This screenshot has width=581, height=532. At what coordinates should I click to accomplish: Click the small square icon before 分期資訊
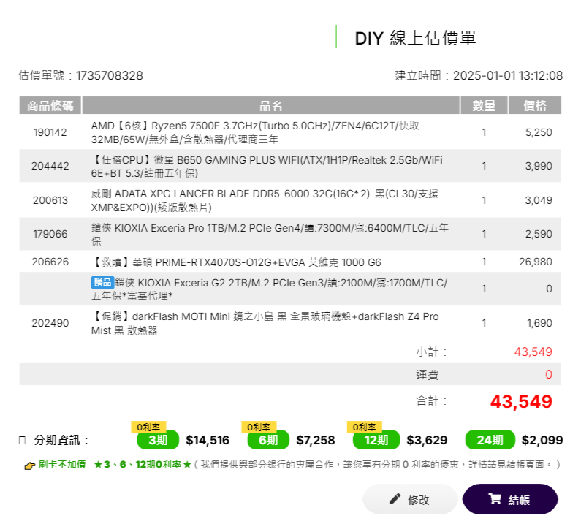coord(22,440)
